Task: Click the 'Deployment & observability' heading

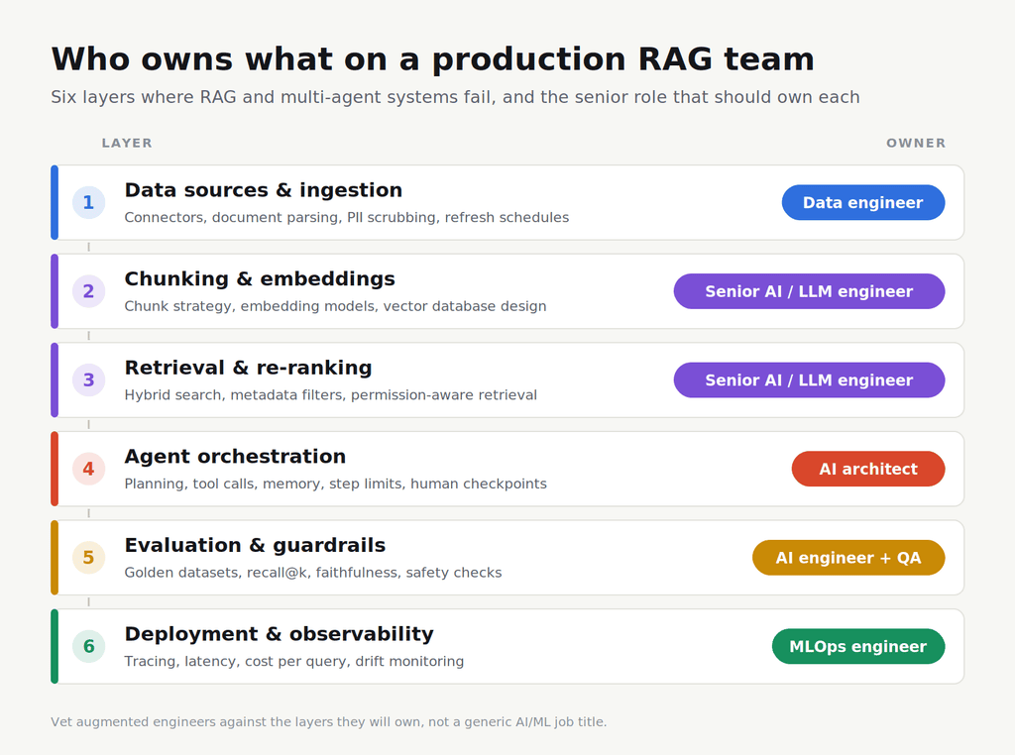Action: click(x=279, y=633)
